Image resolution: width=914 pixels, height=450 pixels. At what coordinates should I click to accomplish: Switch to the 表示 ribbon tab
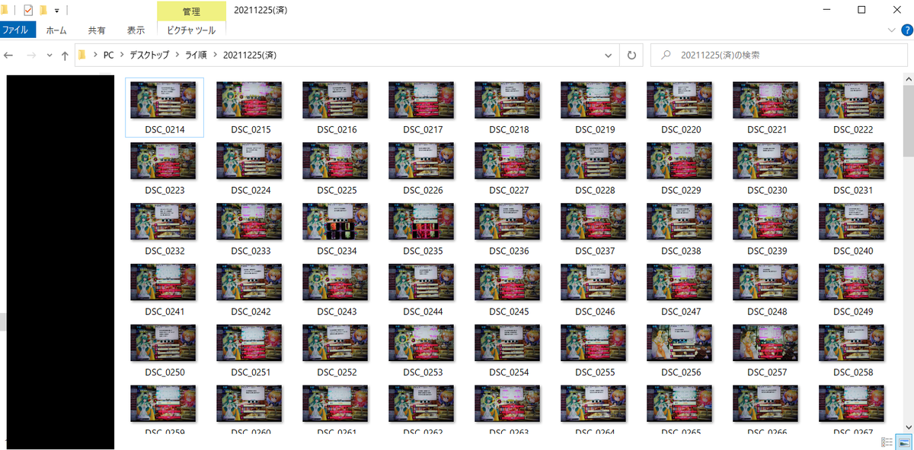136,30
